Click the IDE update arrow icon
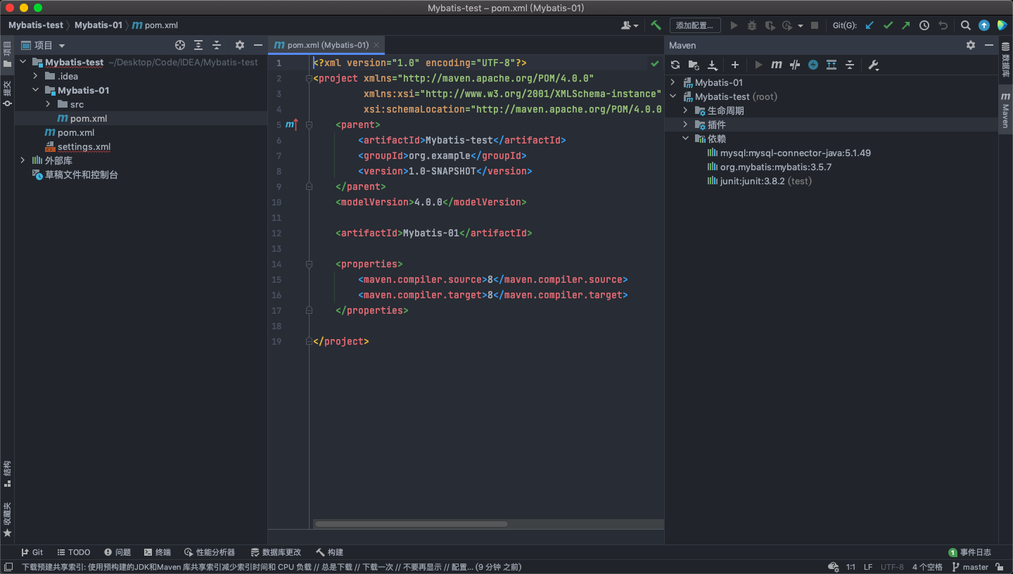The width and height of the screenshot is (1013, 574). tap(984, 25)
